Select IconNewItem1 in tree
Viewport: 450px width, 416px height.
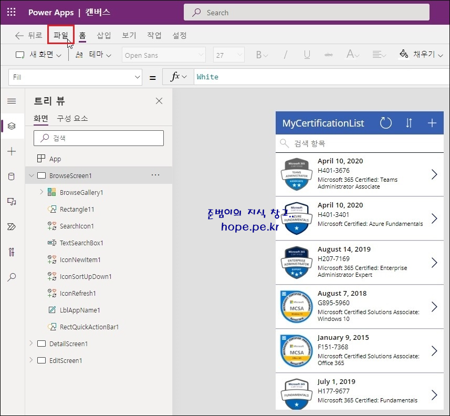(x=80, y=260)
